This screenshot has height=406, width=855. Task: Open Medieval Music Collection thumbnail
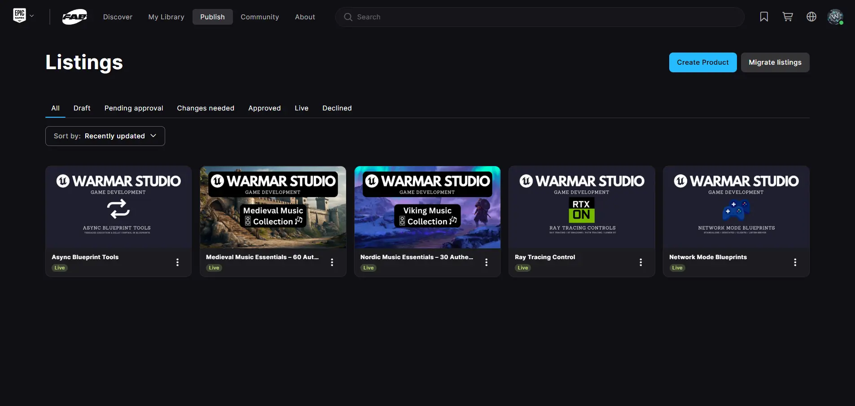pos(273,207)
